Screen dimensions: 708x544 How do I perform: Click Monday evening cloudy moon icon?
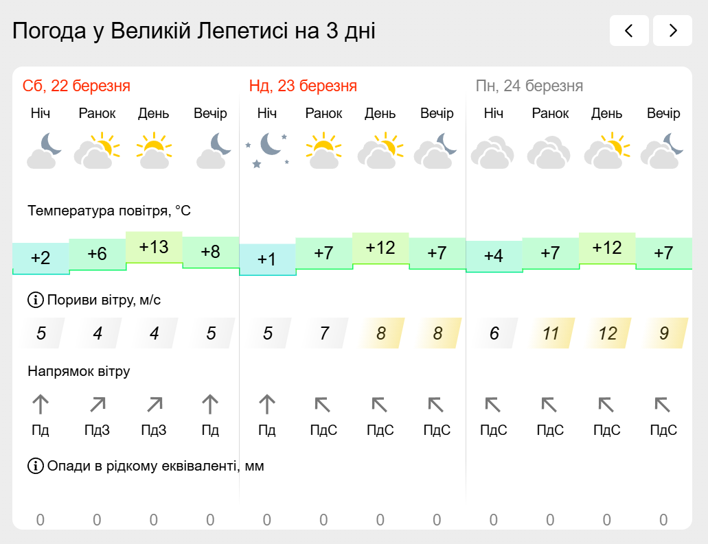click(663, 151)
